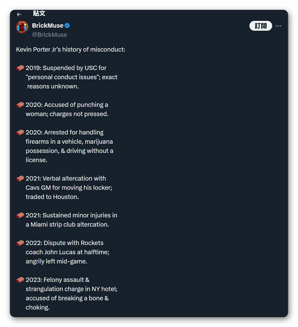Click the 貼文 page heading
This screenshot has height=327, width=298.
click(x=39, y=13)
